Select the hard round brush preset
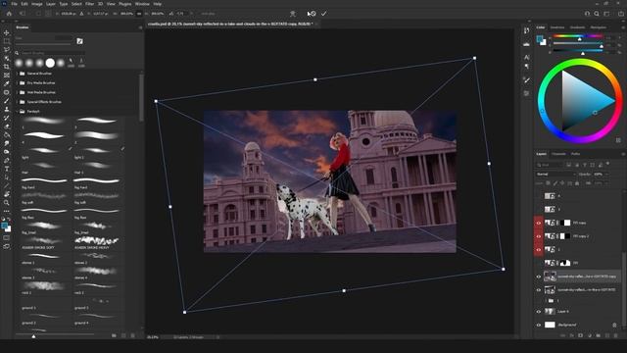 (x=50, y=63)
